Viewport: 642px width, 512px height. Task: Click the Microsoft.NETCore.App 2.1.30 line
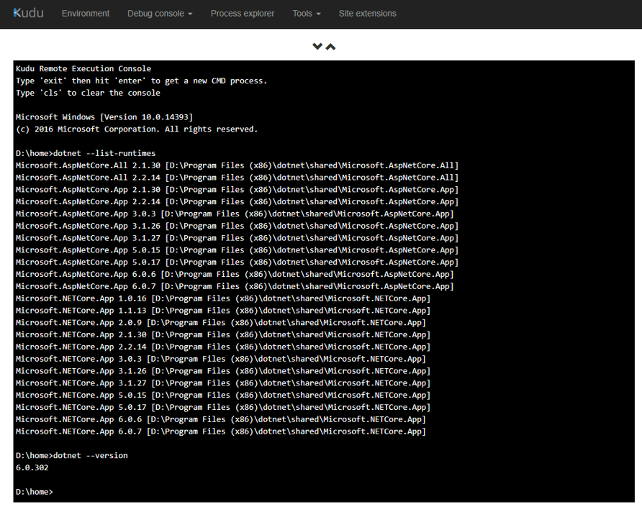(223, 334)
